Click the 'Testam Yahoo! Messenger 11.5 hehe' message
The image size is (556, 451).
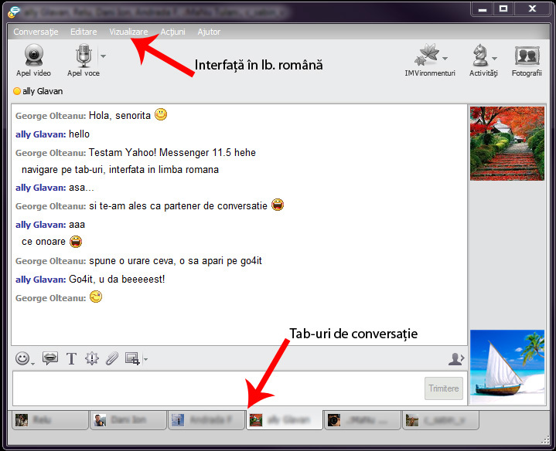click(172, 153)
